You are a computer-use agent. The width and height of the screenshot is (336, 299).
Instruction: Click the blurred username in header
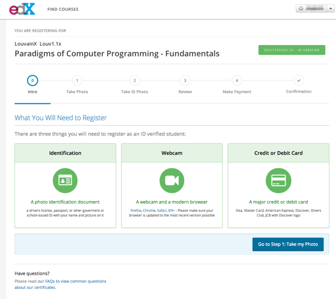(315, 8)
